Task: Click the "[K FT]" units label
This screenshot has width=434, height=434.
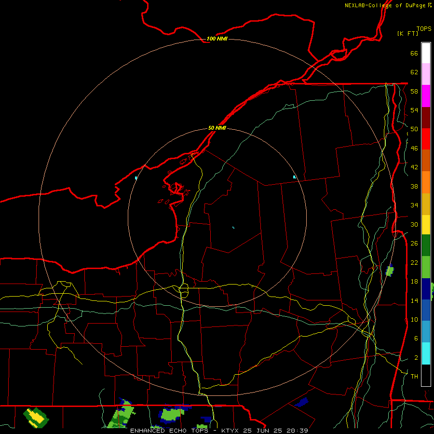Action: point(407,33)
